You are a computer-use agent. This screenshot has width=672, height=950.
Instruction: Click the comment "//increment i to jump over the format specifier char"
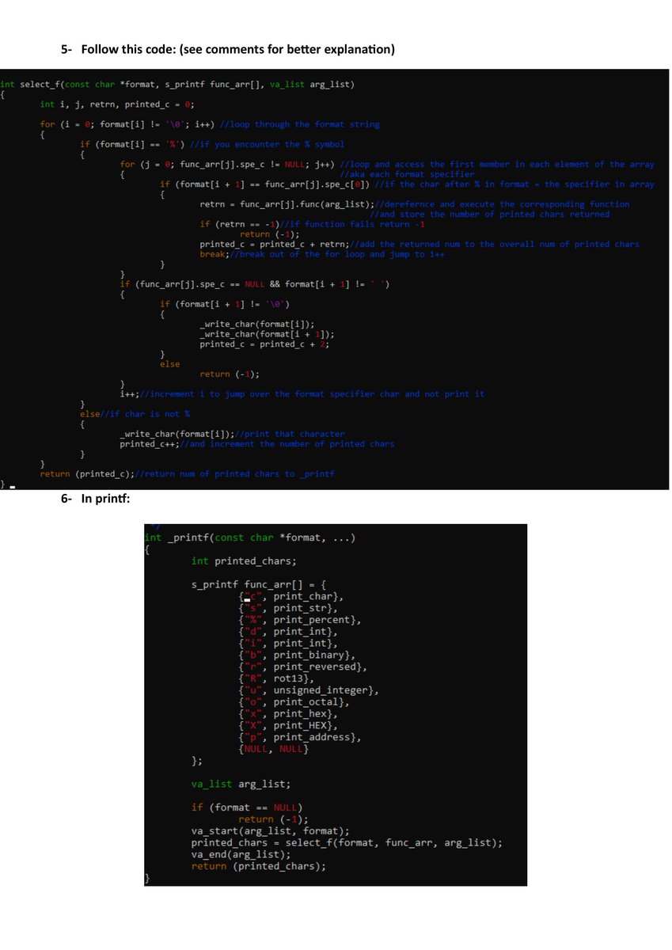tap(312, 394)
